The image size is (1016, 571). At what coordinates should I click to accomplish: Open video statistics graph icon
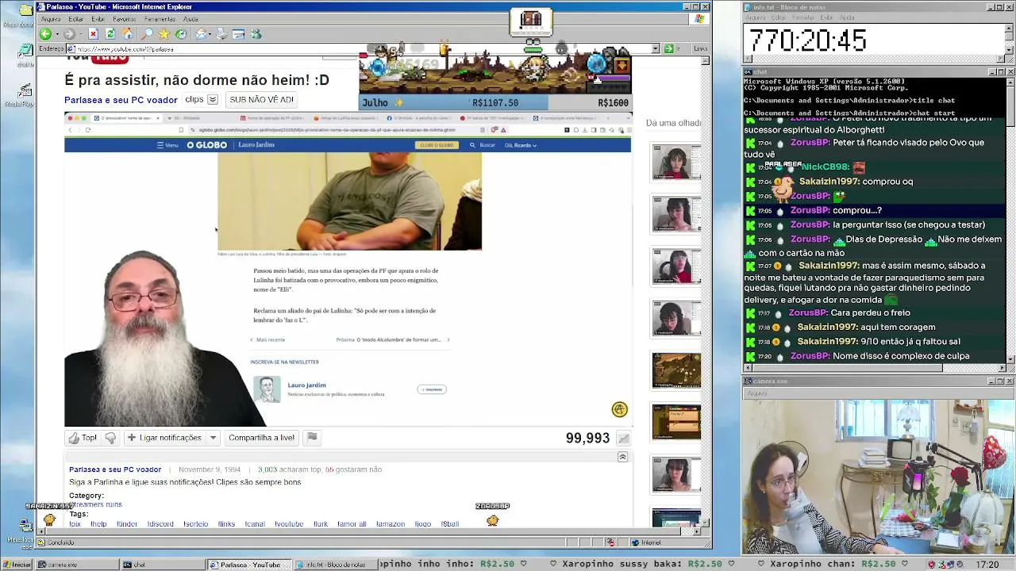tap(624, 439)
